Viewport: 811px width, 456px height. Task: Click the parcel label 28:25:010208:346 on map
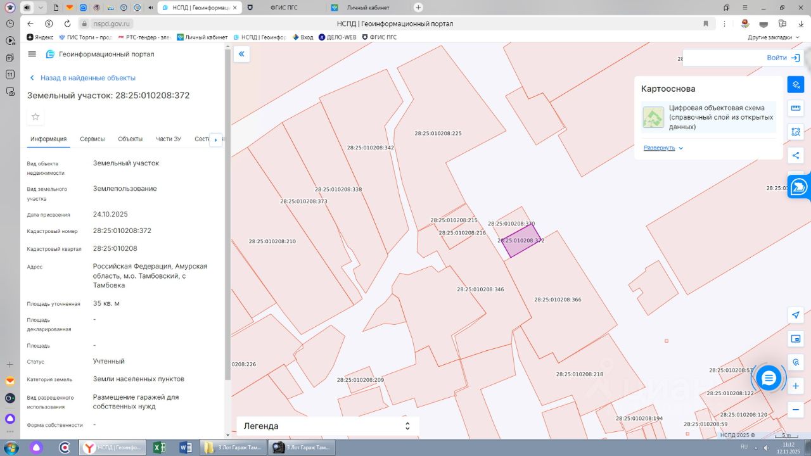coord(480,289)
